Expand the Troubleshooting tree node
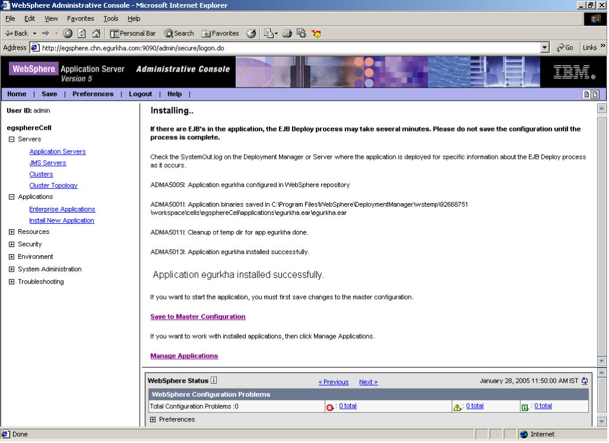Viewport: 609px width, 443px height. 12,282
